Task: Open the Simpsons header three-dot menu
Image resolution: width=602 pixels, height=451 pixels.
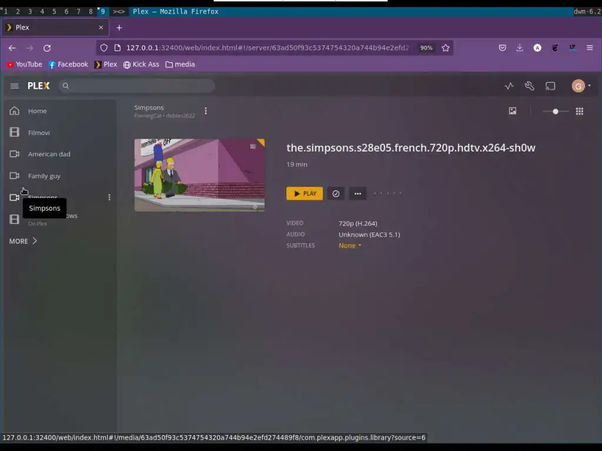Action: (x=206, y=111)
